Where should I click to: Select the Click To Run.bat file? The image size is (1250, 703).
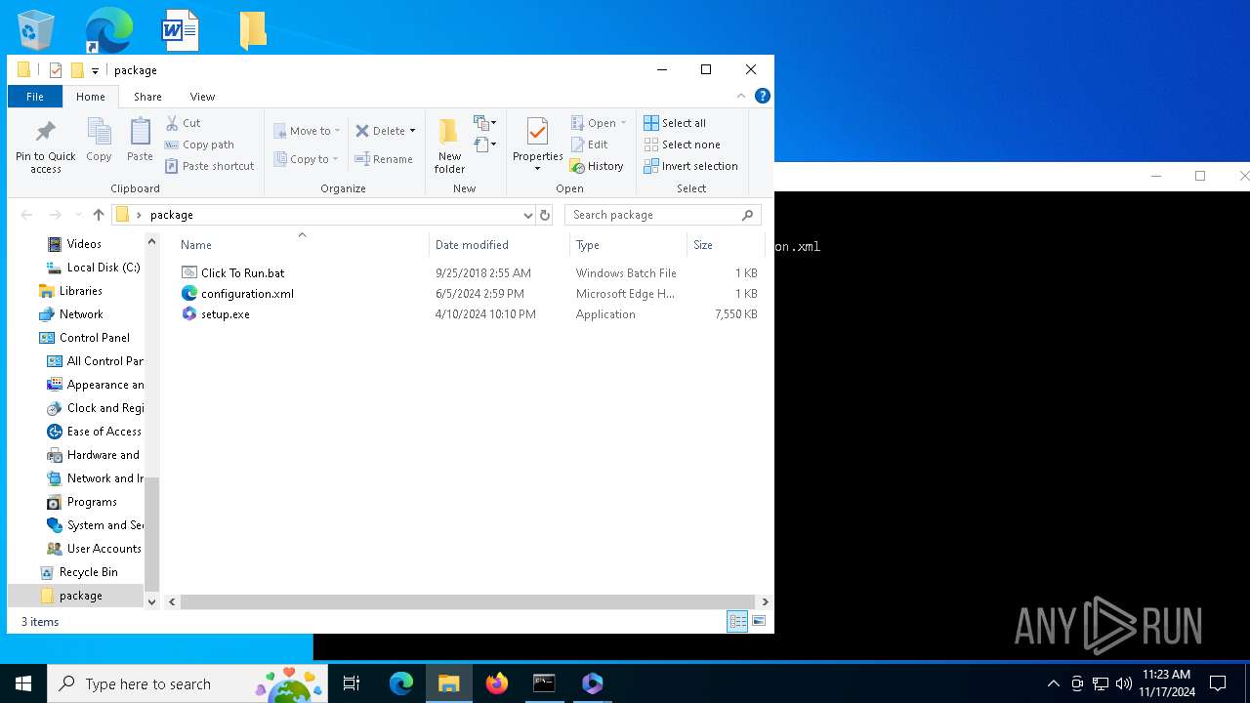(x=242, y=273)
